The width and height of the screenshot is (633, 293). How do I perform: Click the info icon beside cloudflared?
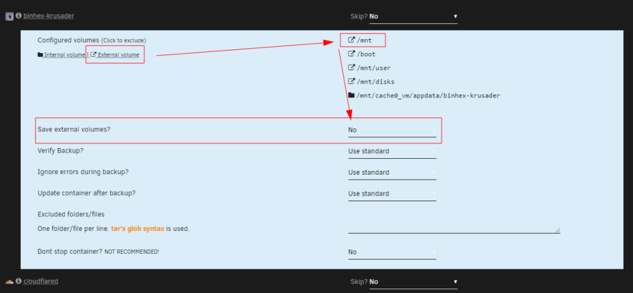point(18,282)
